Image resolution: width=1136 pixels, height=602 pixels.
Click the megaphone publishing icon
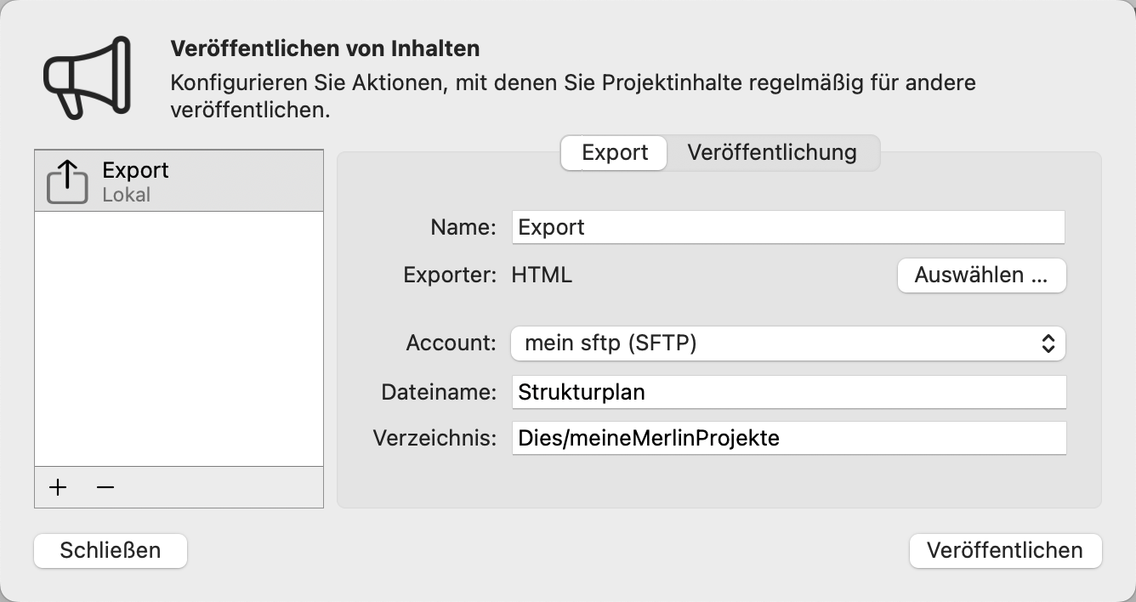pyautogui.click(x=85, y=77)
